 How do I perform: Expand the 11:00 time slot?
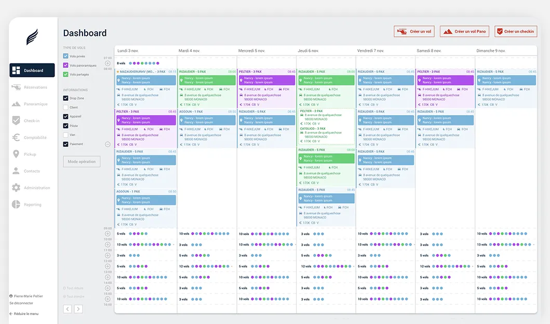(x=108, y=255)
